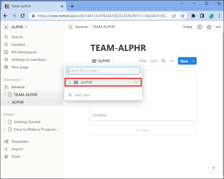Image resolution: width=224 pixels, height=179 pixels.
Task: Add a new card with + New
Action: [143, 130]
